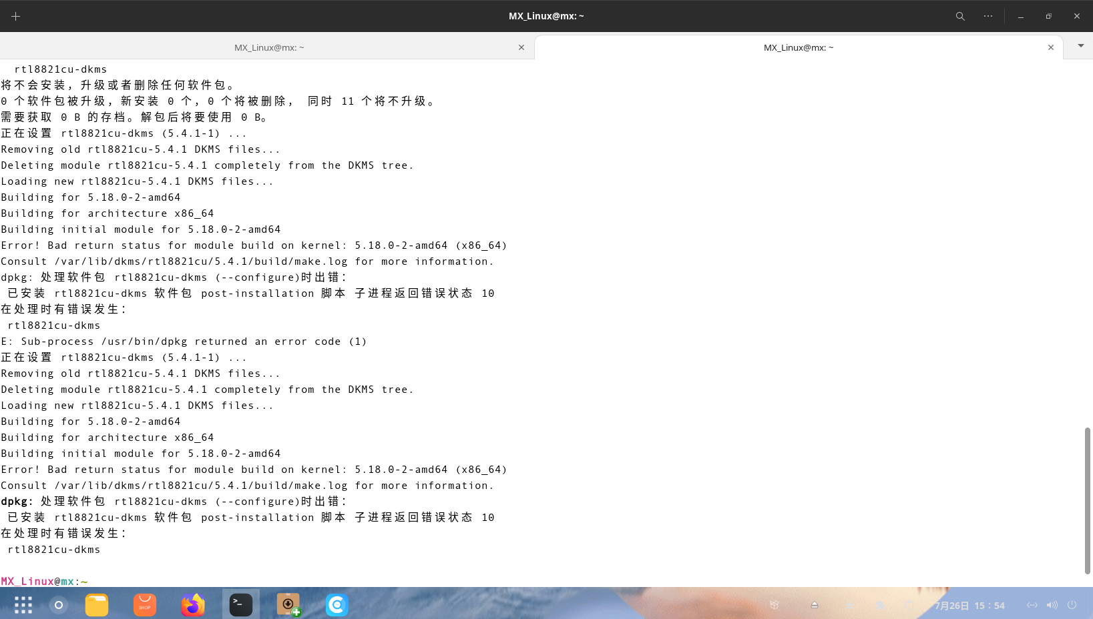Viewport: 1093px width, 619px height.
Task: Click the '需要获取 0 B 的存档' line
Action: point(136,117)
